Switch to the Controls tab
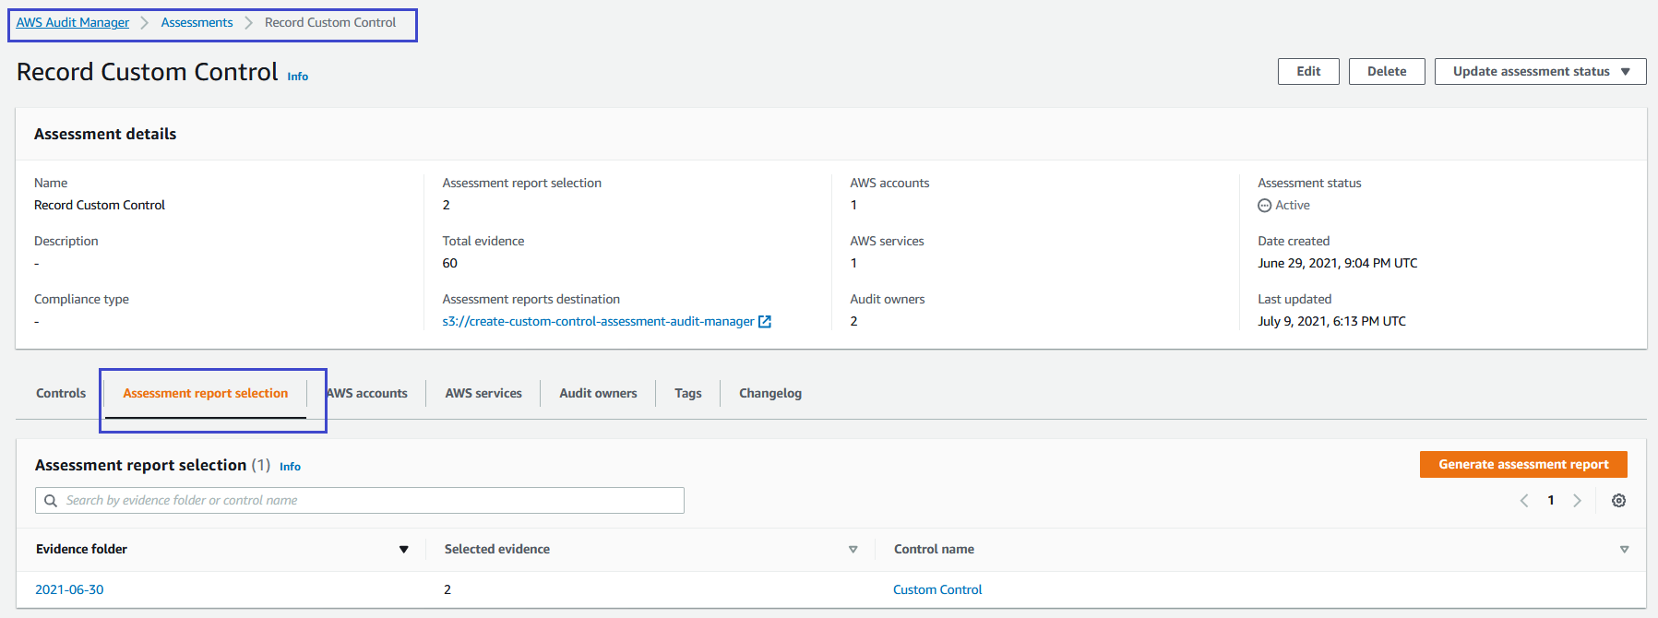1658x618 pixels. tap(61, 394)
